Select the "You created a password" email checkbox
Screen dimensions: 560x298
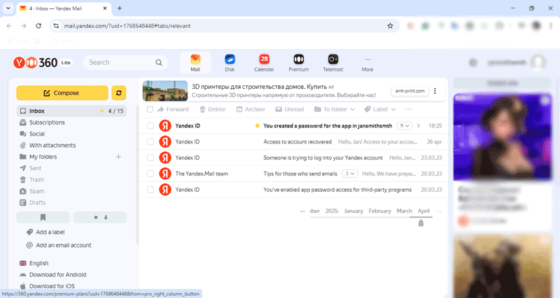(x=150, y=126)
